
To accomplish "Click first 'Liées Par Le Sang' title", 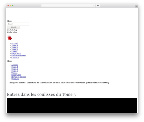I will point(12,30).
